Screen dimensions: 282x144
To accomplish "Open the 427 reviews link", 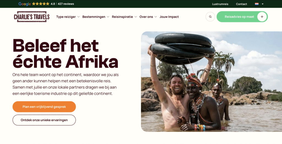I will point(66,4).
